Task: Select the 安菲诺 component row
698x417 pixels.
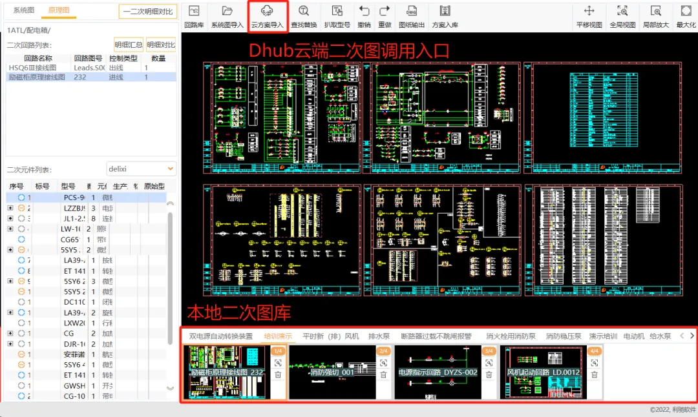Action: click(x=87, y=354)
